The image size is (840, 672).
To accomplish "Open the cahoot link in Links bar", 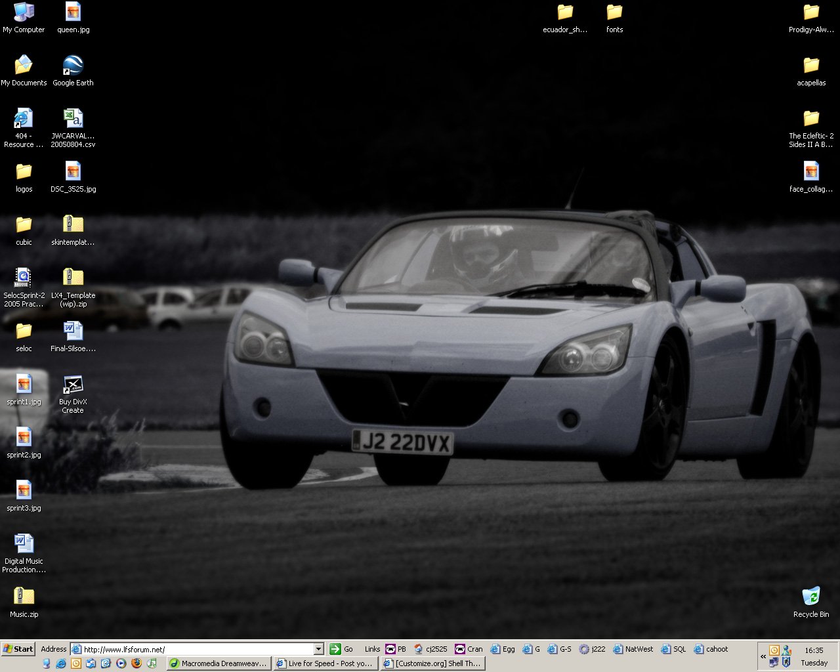I will pos(711,649).
